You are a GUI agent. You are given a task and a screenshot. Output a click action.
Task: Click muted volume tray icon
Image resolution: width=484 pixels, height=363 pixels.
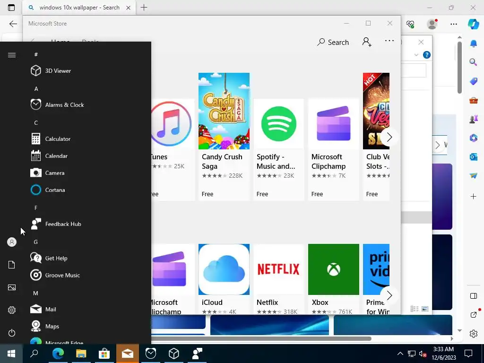[423, 354]
